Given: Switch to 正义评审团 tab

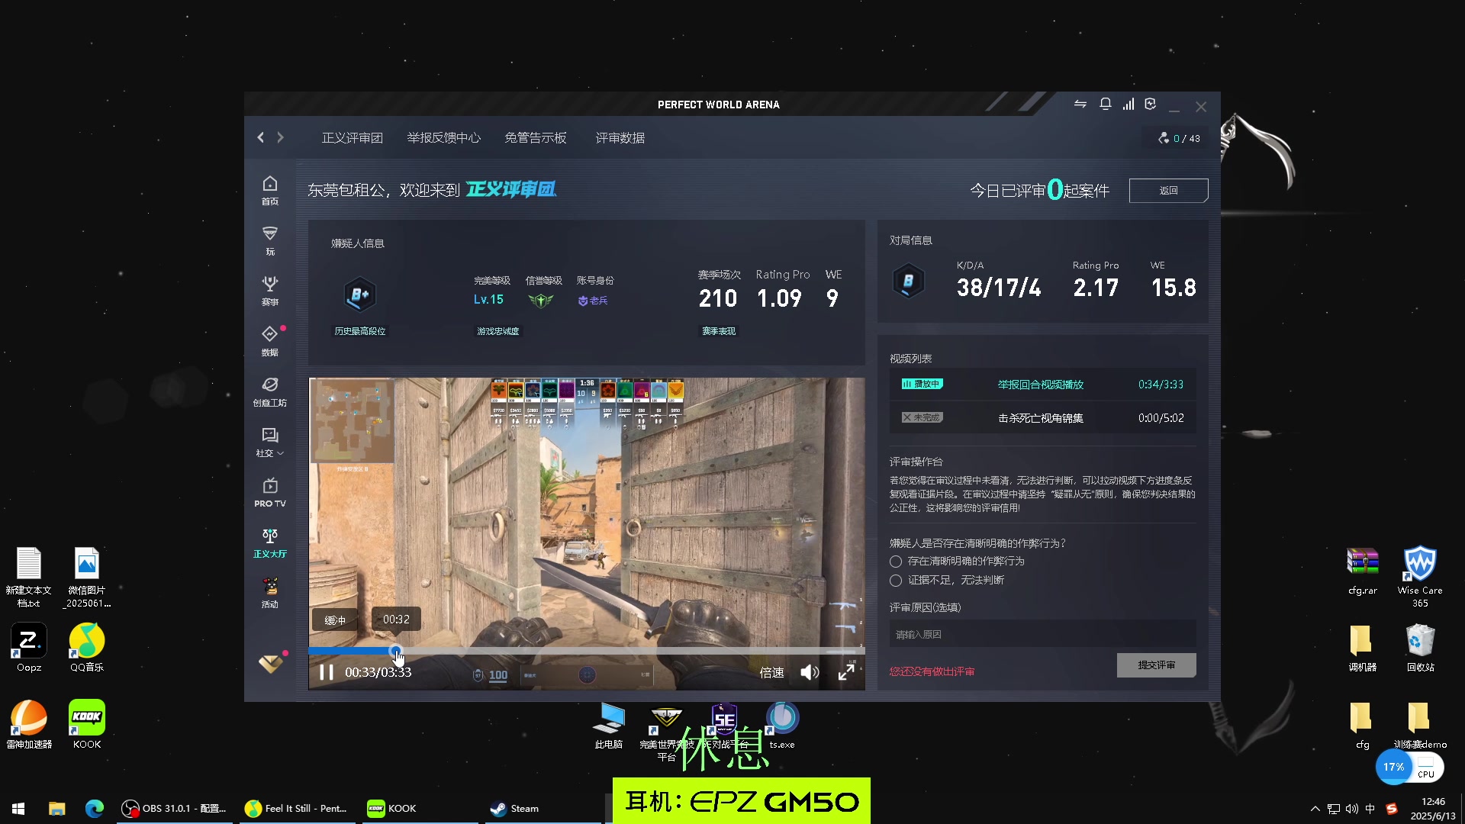Looking at the screenshot, I should [352, 138].
